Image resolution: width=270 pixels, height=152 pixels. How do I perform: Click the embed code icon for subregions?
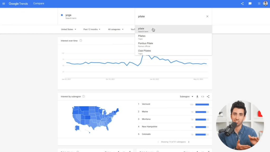point(203,97)
